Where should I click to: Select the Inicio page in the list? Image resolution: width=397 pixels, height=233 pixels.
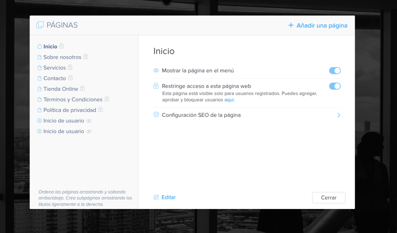click(x=50, y=46)
